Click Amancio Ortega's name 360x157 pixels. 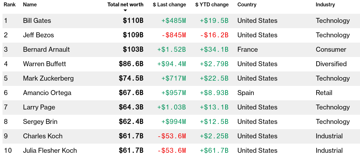pos(47,93)
